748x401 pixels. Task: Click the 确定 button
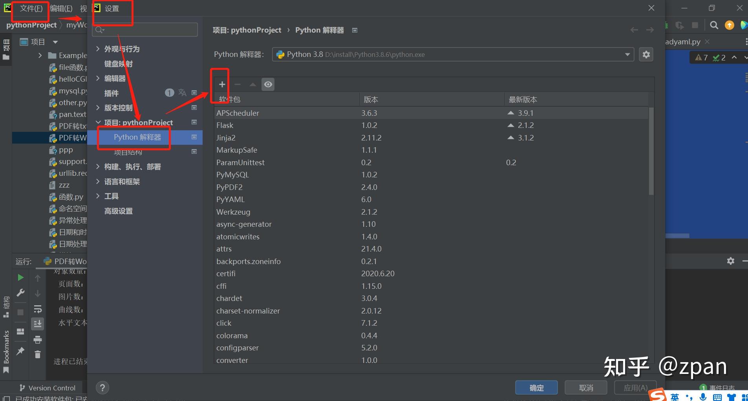point(536,388)
